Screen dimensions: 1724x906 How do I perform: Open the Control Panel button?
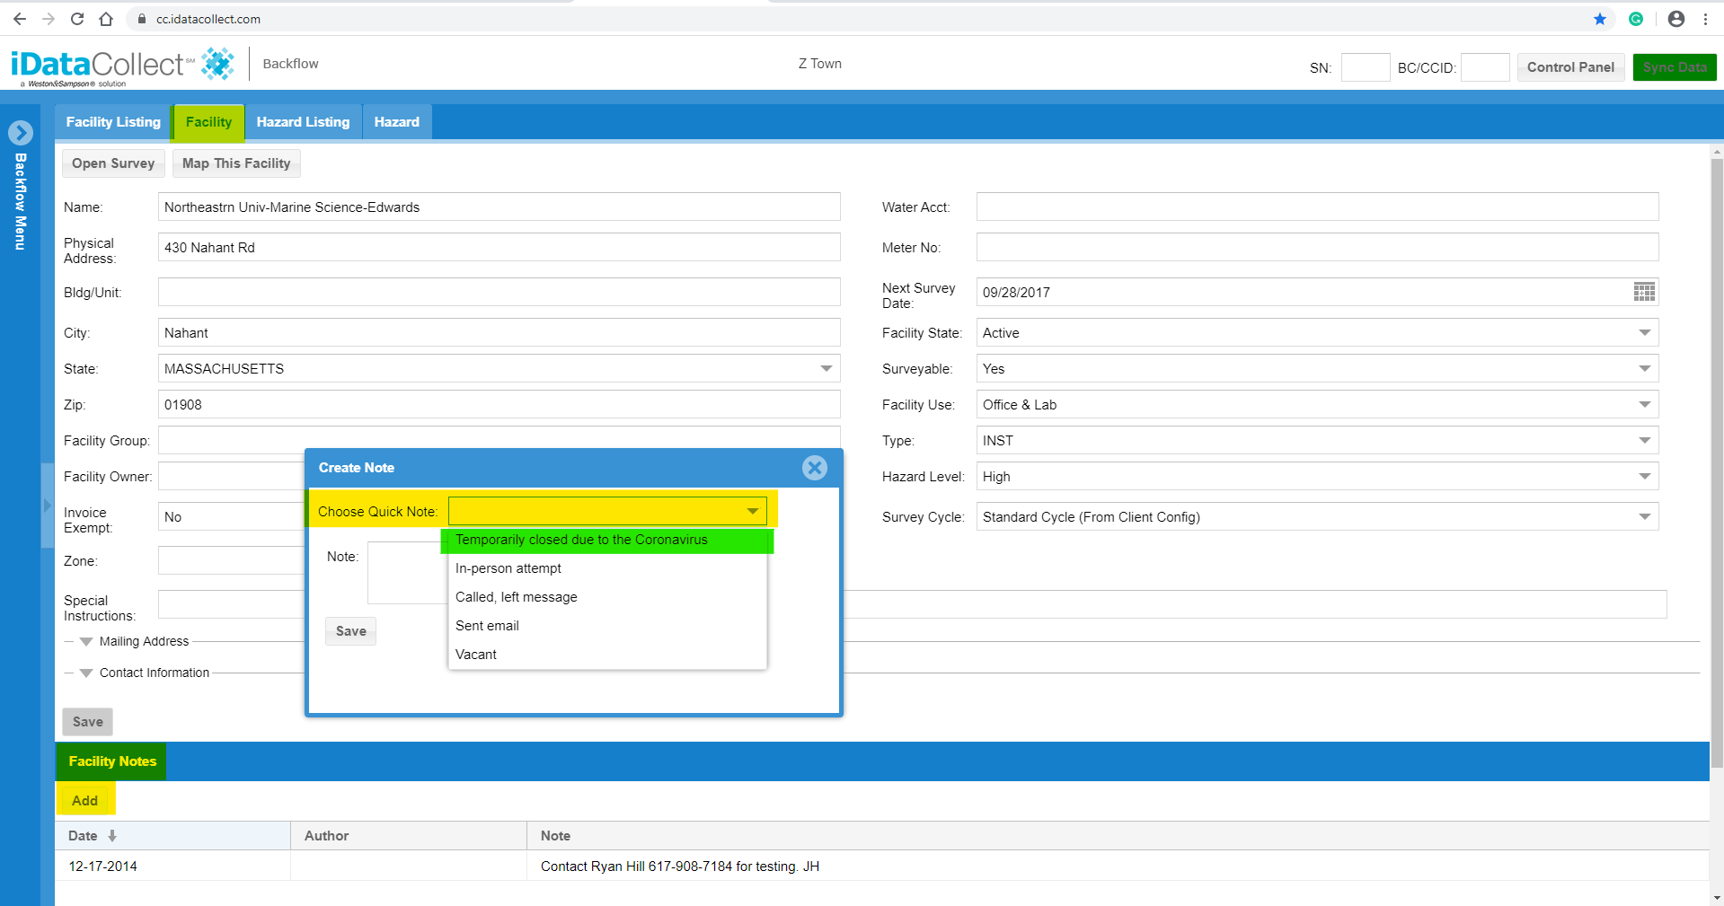tap(1570, 67)
